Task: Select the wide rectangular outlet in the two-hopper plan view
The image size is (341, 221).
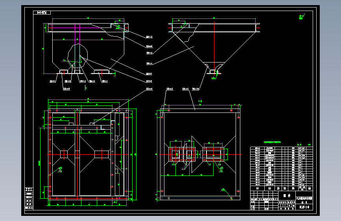Action: (x=101, y=154)
